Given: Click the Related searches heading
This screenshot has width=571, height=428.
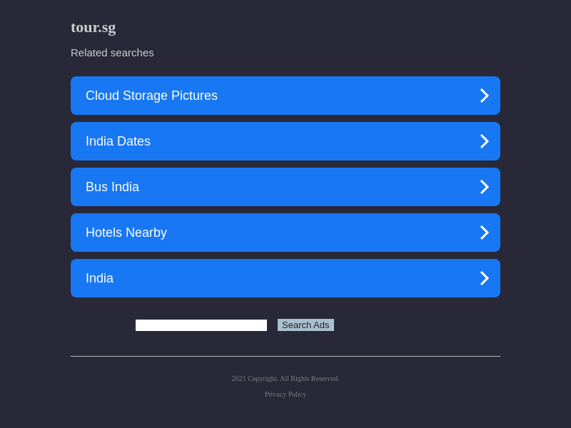Looking at the screenshot, I should (112, 53).
